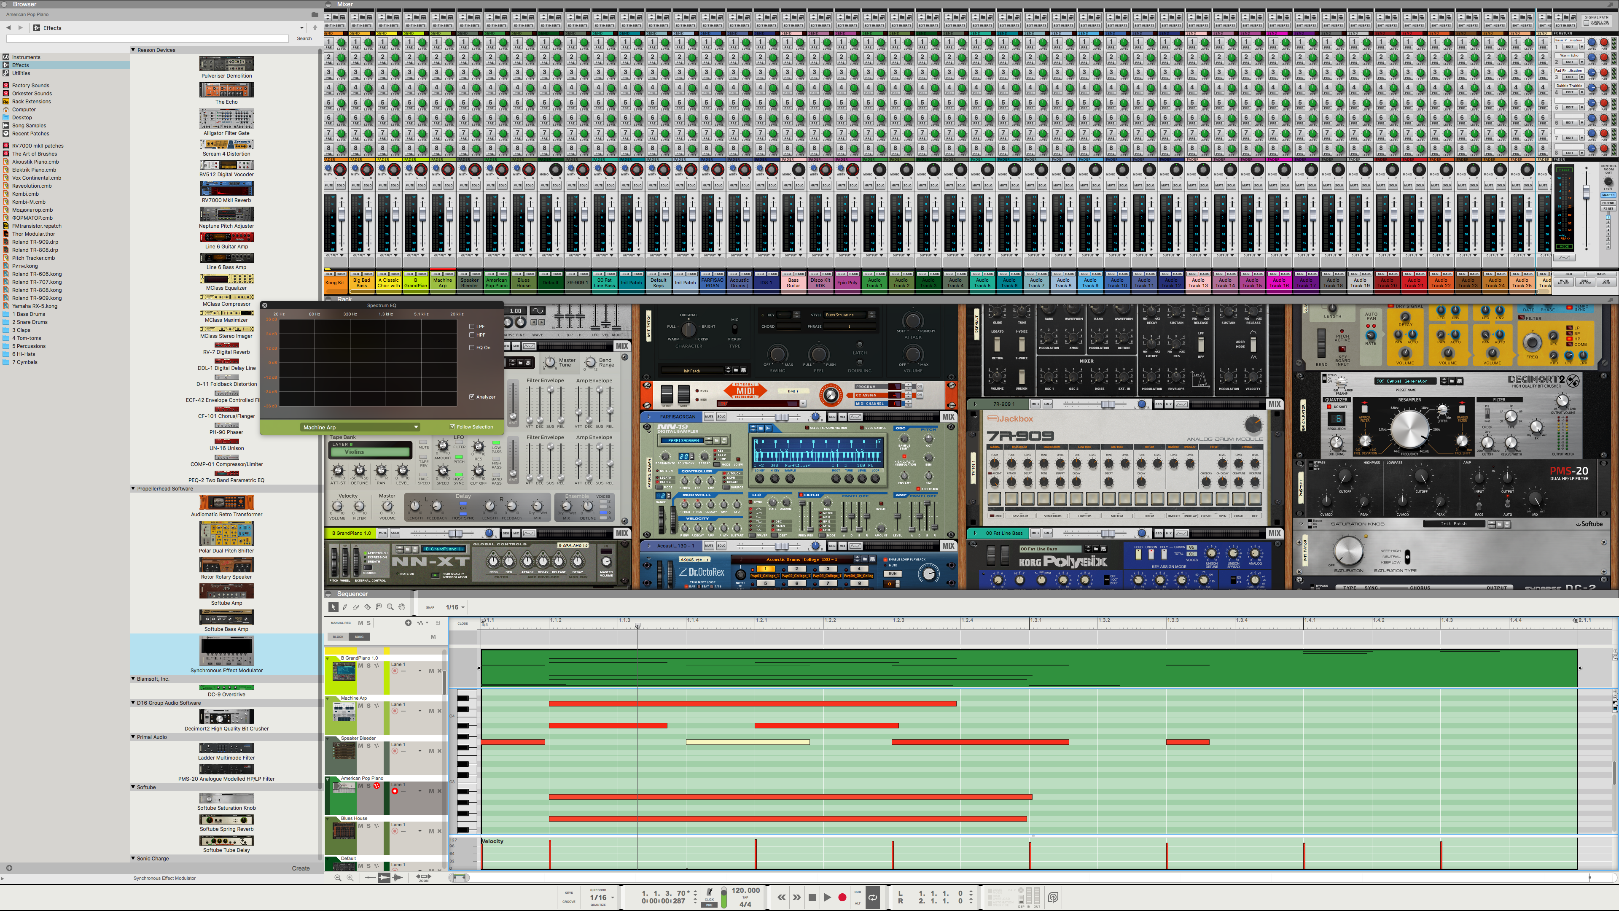The height and width of the screenshot is (911, 1619).
Task: Toggle record enable on American Pop Piano lane
Action: click(395, 791)
